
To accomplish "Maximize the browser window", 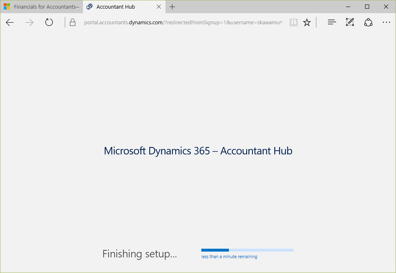I will [x=367, y=7].
